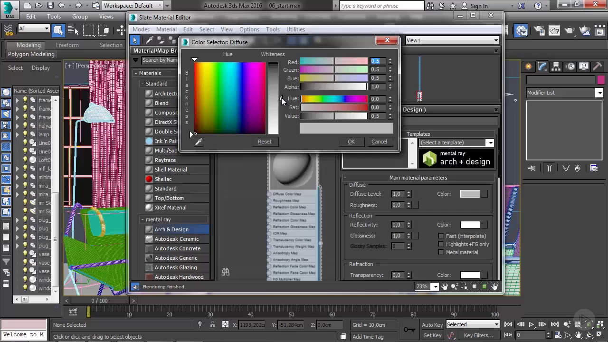Click the Go to Start playback control
Viewport: 608px width, 342px height.
508,324
